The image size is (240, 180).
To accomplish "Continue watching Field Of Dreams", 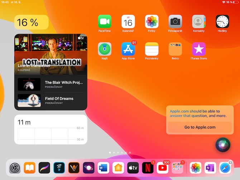I will point(51,101).
